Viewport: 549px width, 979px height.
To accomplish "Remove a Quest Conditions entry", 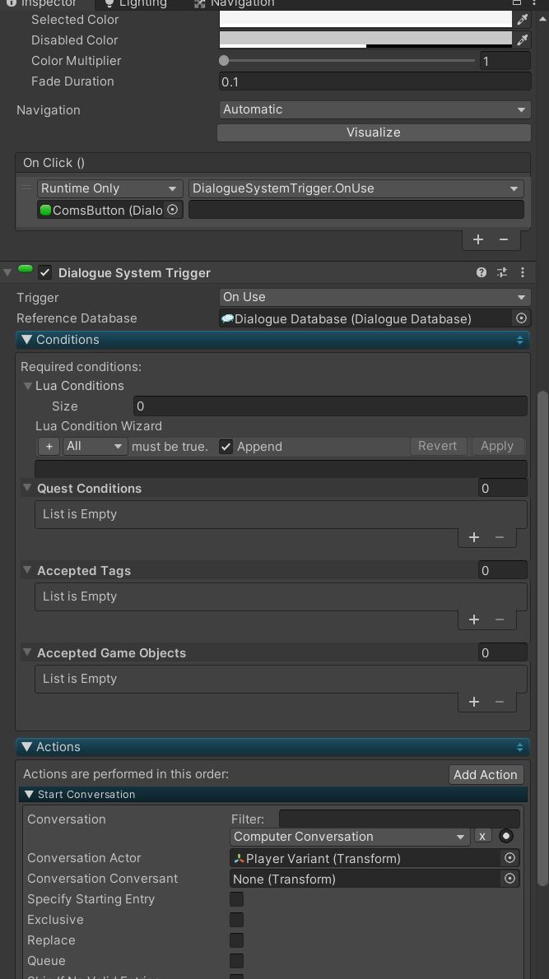I will point(499,537).
